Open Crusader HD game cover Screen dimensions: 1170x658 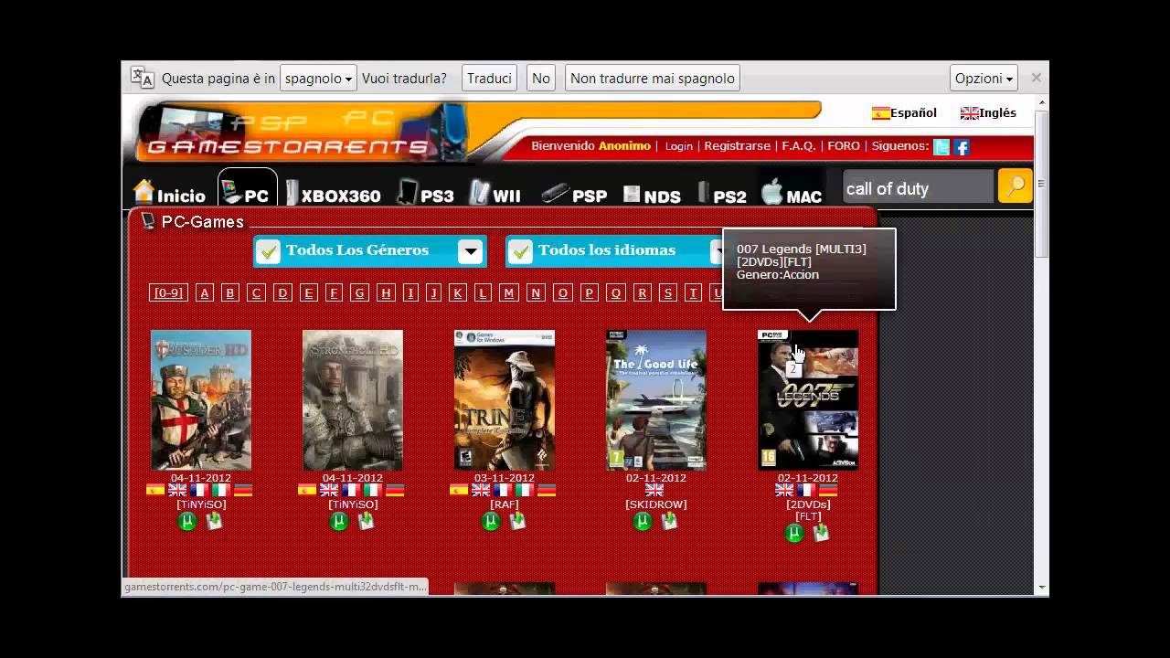pos(201,400)
